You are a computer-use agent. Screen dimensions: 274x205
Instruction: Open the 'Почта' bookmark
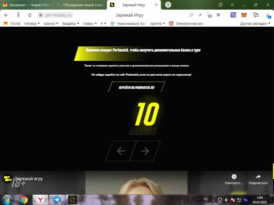click(12, 23)
